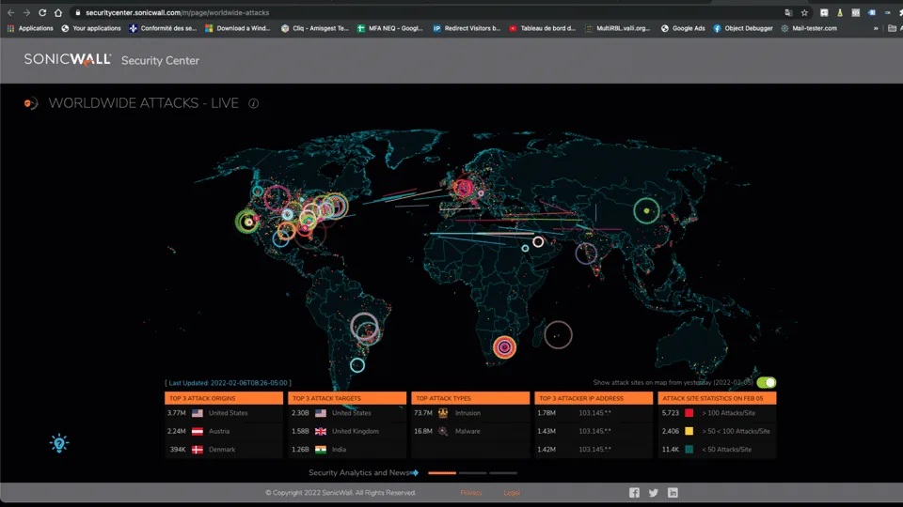Click Security Analytics and News label
Screen dimensions: 903x507
coord(359,472)
